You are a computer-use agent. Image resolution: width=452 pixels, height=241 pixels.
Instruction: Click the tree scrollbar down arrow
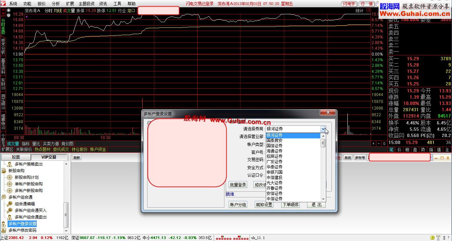(66, 231)
